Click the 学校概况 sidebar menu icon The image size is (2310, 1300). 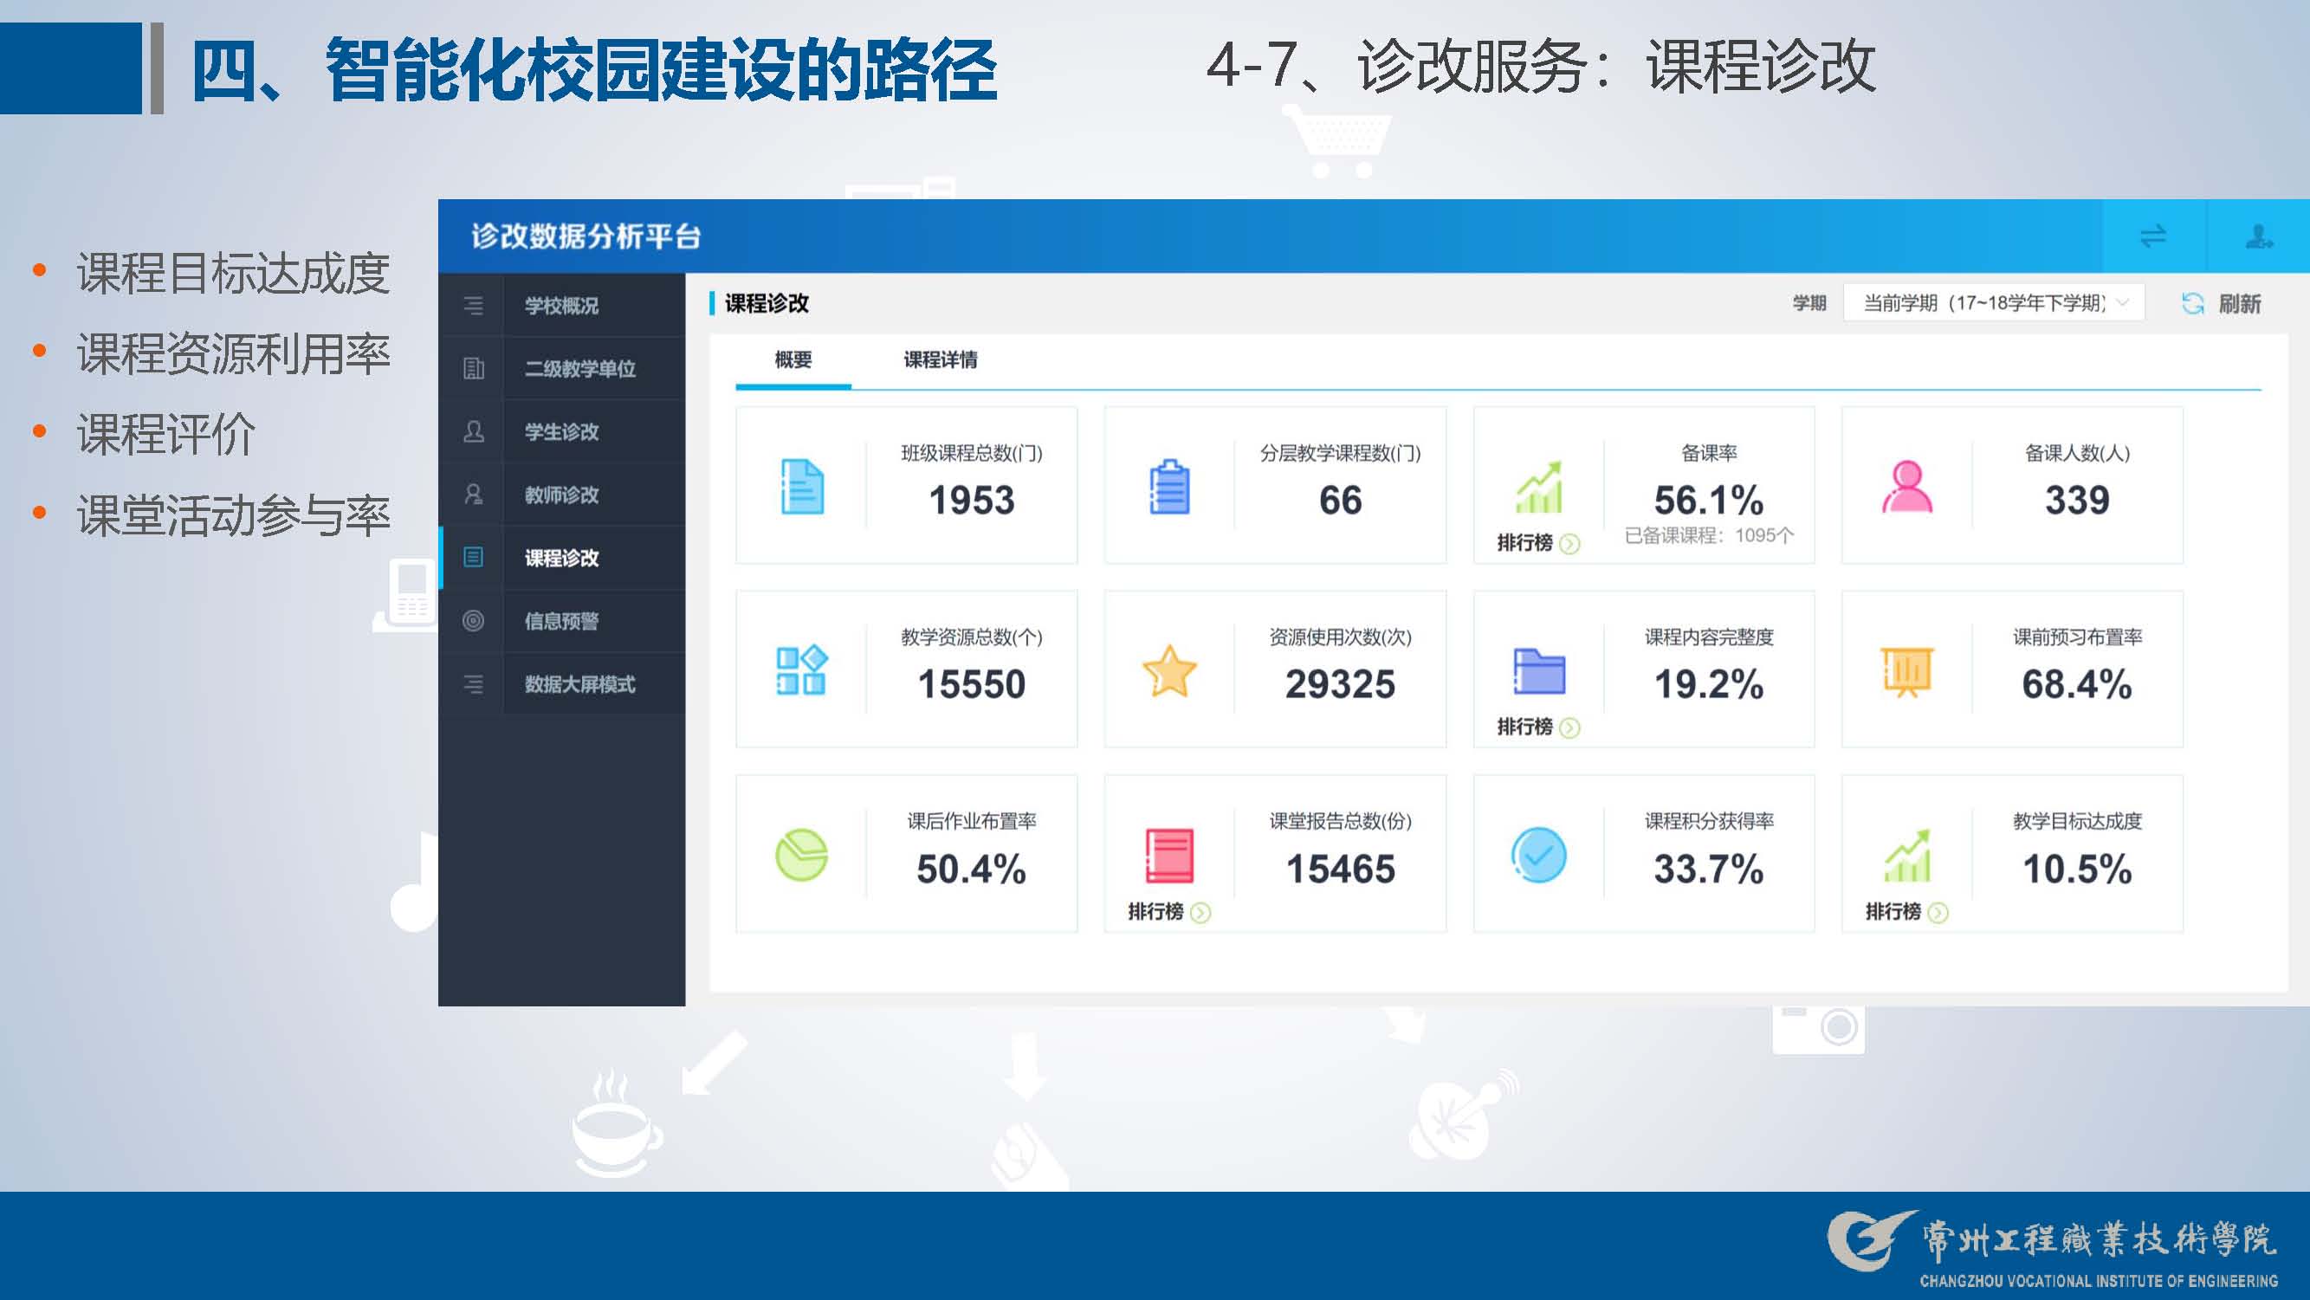click(x=473, y=306)
